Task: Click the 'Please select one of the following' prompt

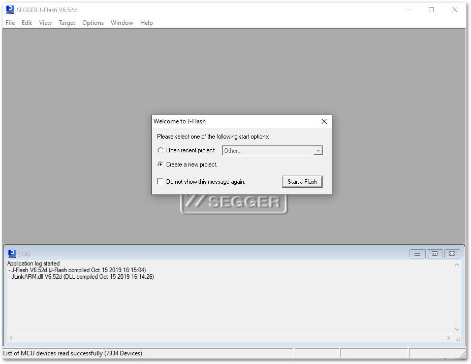Action: tap(213, 137)
